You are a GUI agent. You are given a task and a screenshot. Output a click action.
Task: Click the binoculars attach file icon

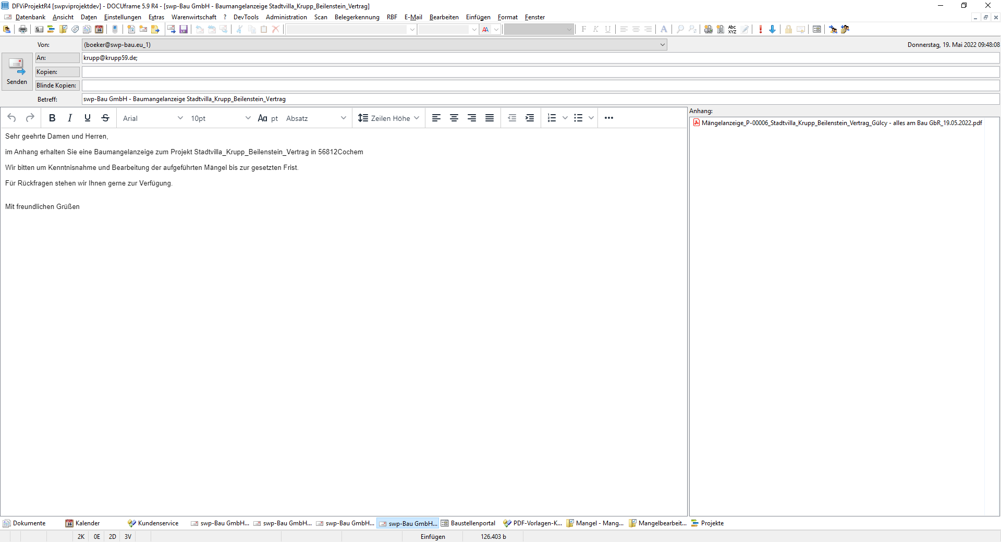point(709,29)
